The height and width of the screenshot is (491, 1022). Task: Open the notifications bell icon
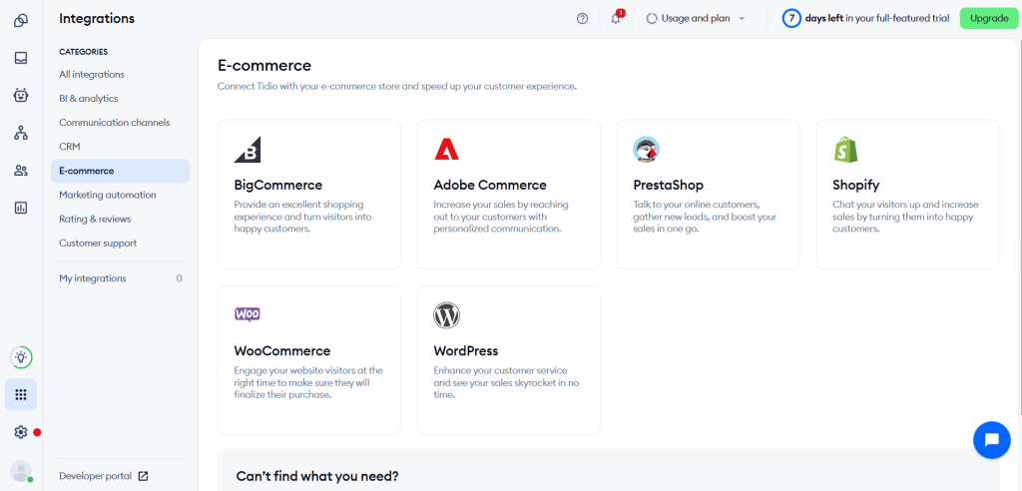(616, 18)
